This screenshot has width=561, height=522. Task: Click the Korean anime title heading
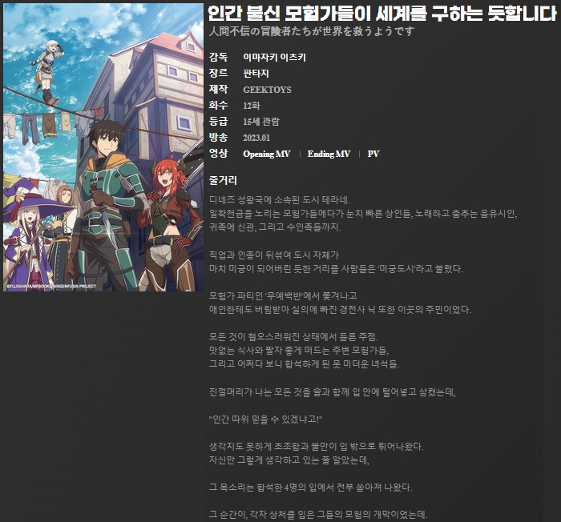coord(381,14)
